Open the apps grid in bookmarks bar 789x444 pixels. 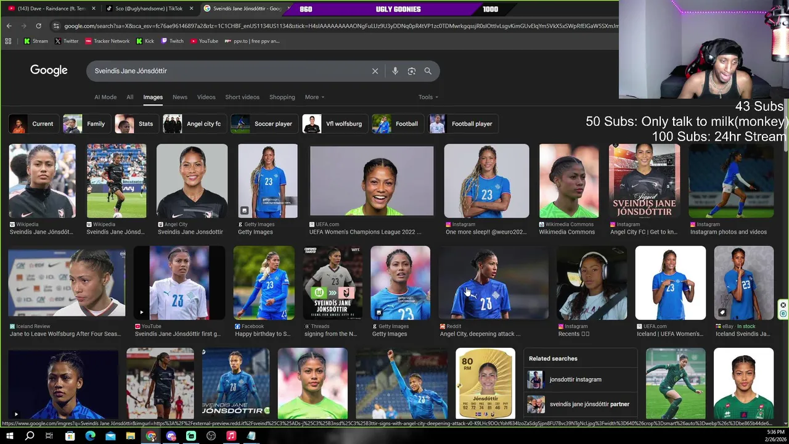pos(8,41)
